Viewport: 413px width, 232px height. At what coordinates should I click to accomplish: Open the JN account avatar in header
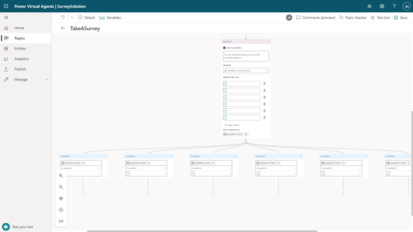(x=406, y=6)
